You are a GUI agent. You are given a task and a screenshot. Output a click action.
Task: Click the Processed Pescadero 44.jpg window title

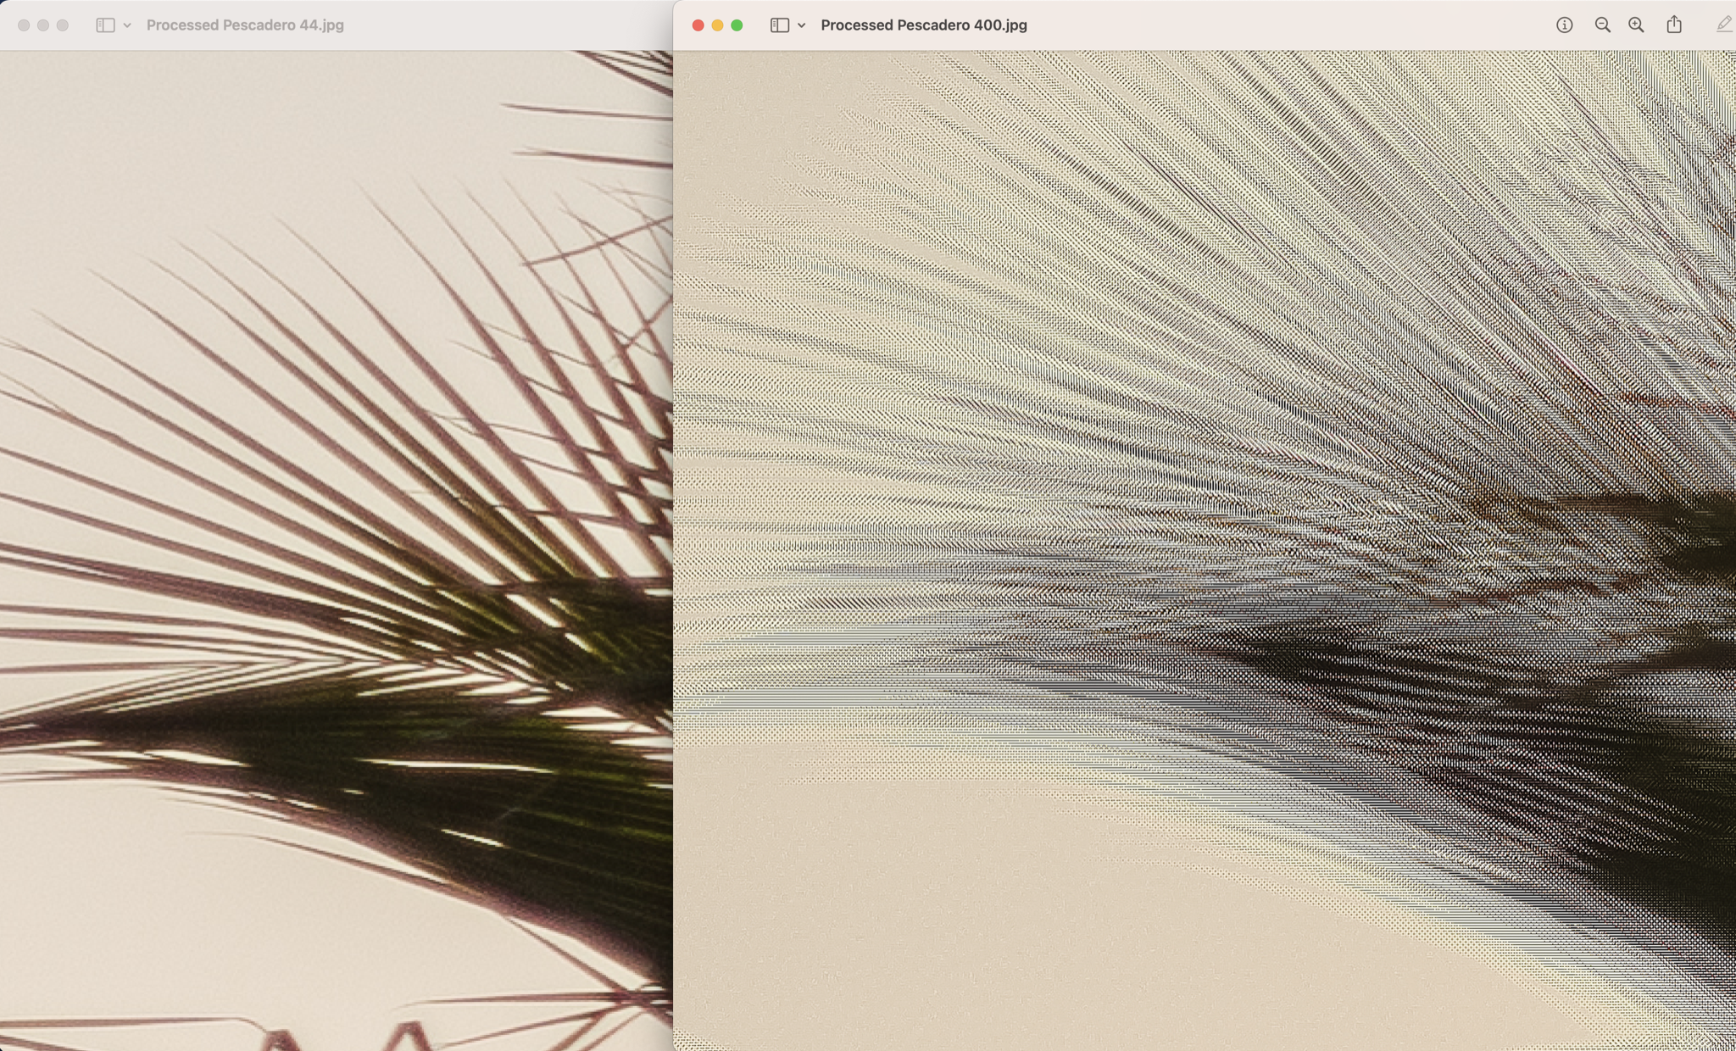245,25
